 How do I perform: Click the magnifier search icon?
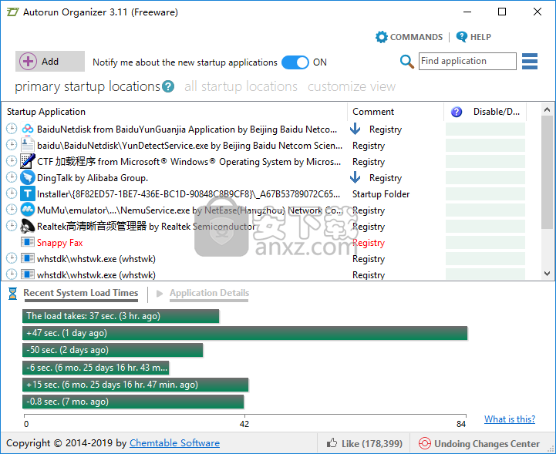click(x=406, y=62)
